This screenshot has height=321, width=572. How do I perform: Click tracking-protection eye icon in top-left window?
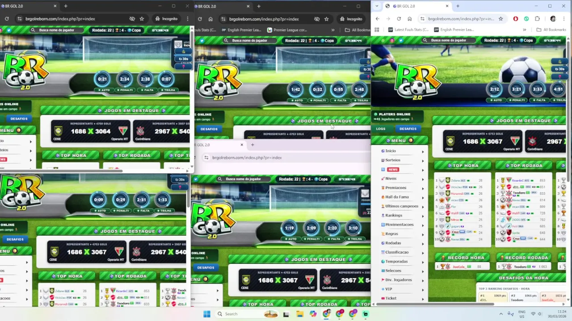pyautogui.click(x=132, y=19)
